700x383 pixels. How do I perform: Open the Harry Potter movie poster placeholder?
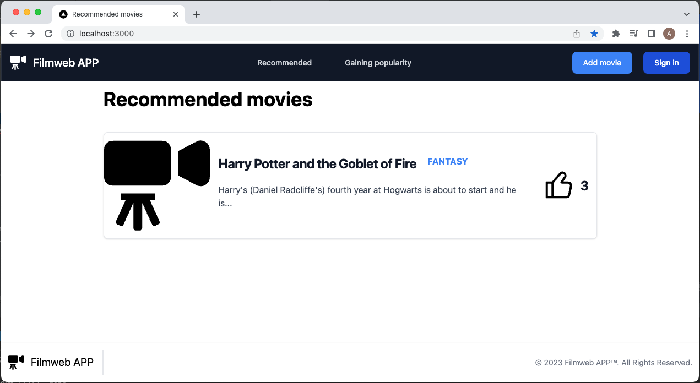tap(157, 185)
